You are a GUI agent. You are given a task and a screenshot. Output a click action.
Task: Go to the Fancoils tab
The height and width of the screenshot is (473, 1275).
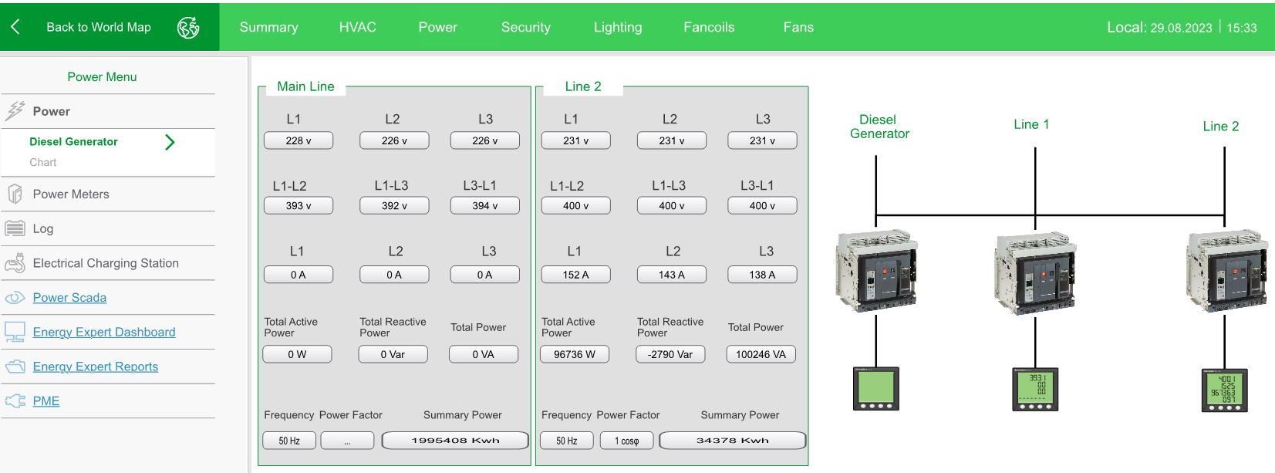tap(708, 27)
